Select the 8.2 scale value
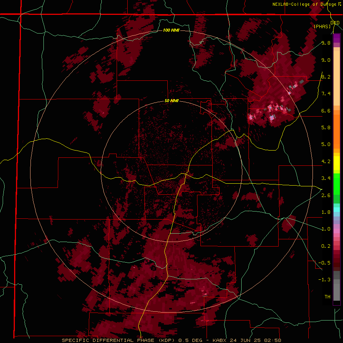Image resolution: width=343 pixels, height=343 pixels. tap(326, 77)
